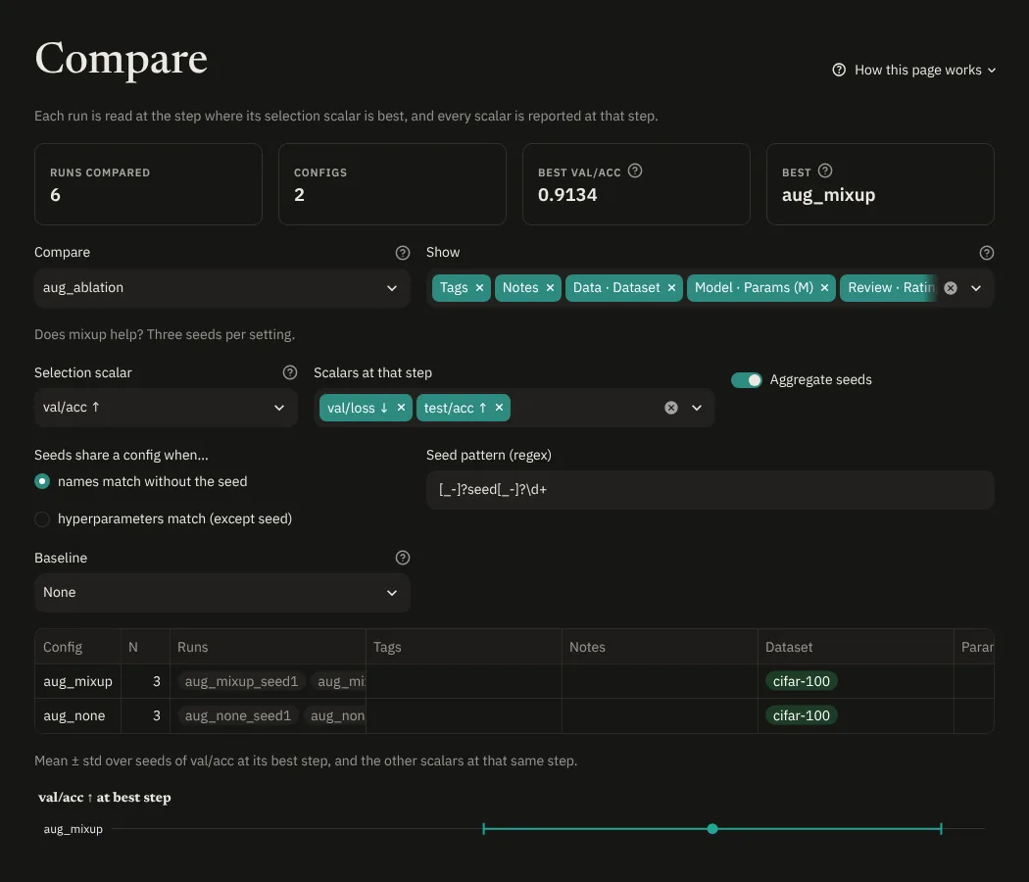Open the val/acc Selection scalar dropdown
Screen dimensions: 1029x882
click(166, 408)
